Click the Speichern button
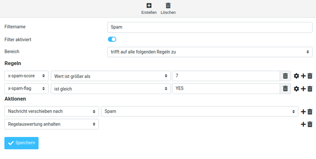316x159 pixels. click(21, 143)
